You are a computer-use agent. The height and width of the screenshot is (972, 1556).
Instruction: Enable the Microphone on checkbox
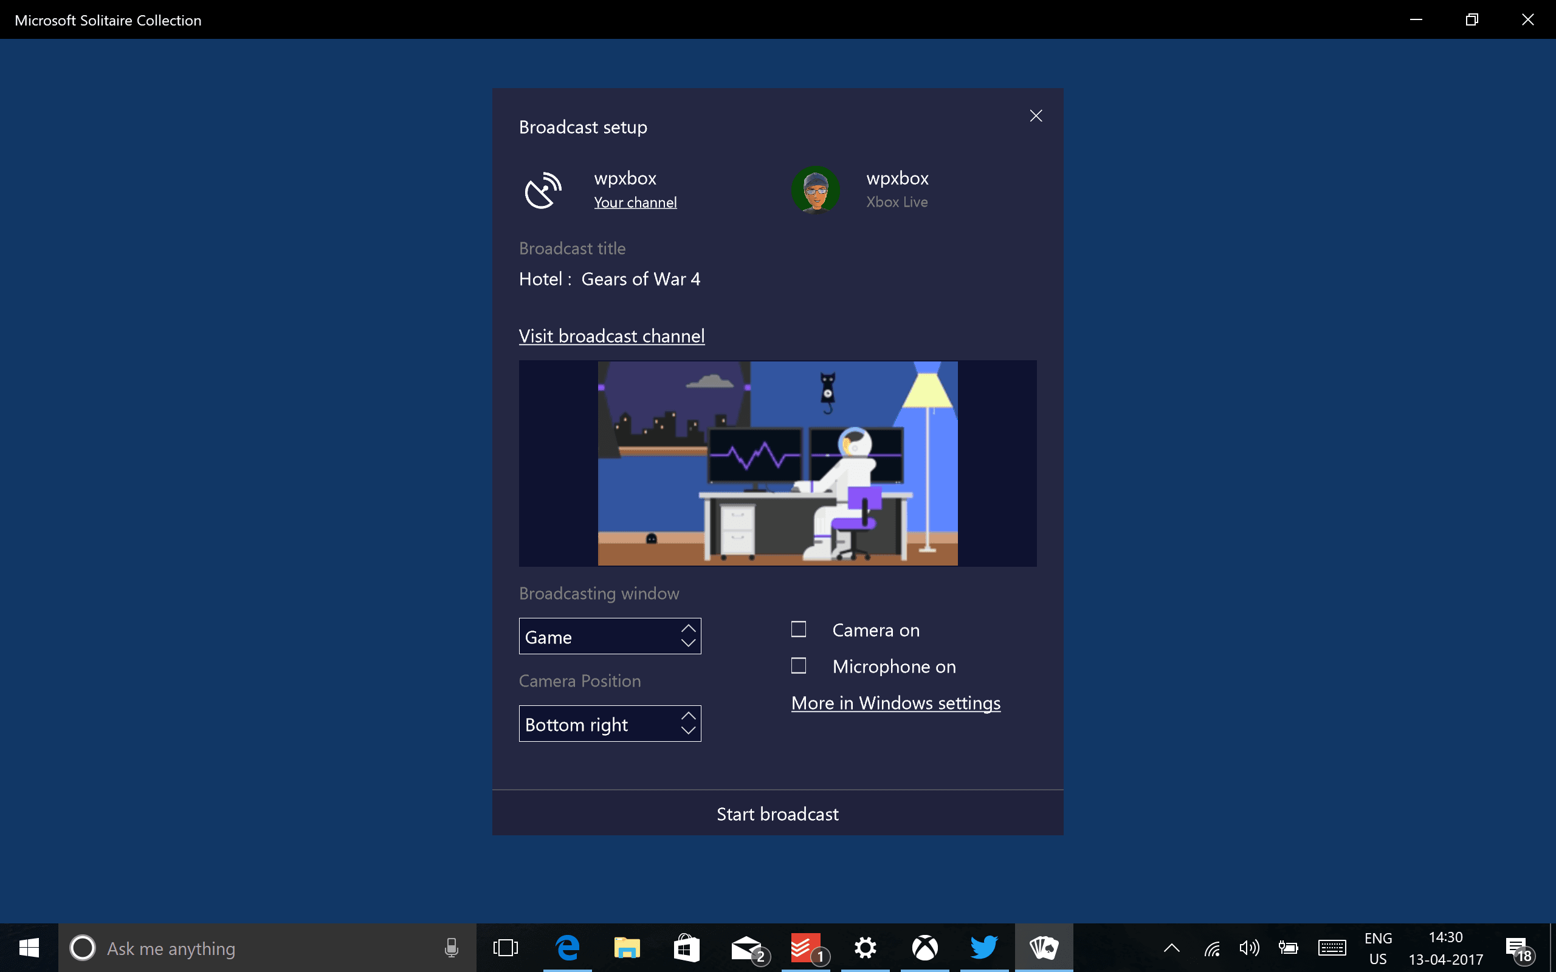click(799, 665)
